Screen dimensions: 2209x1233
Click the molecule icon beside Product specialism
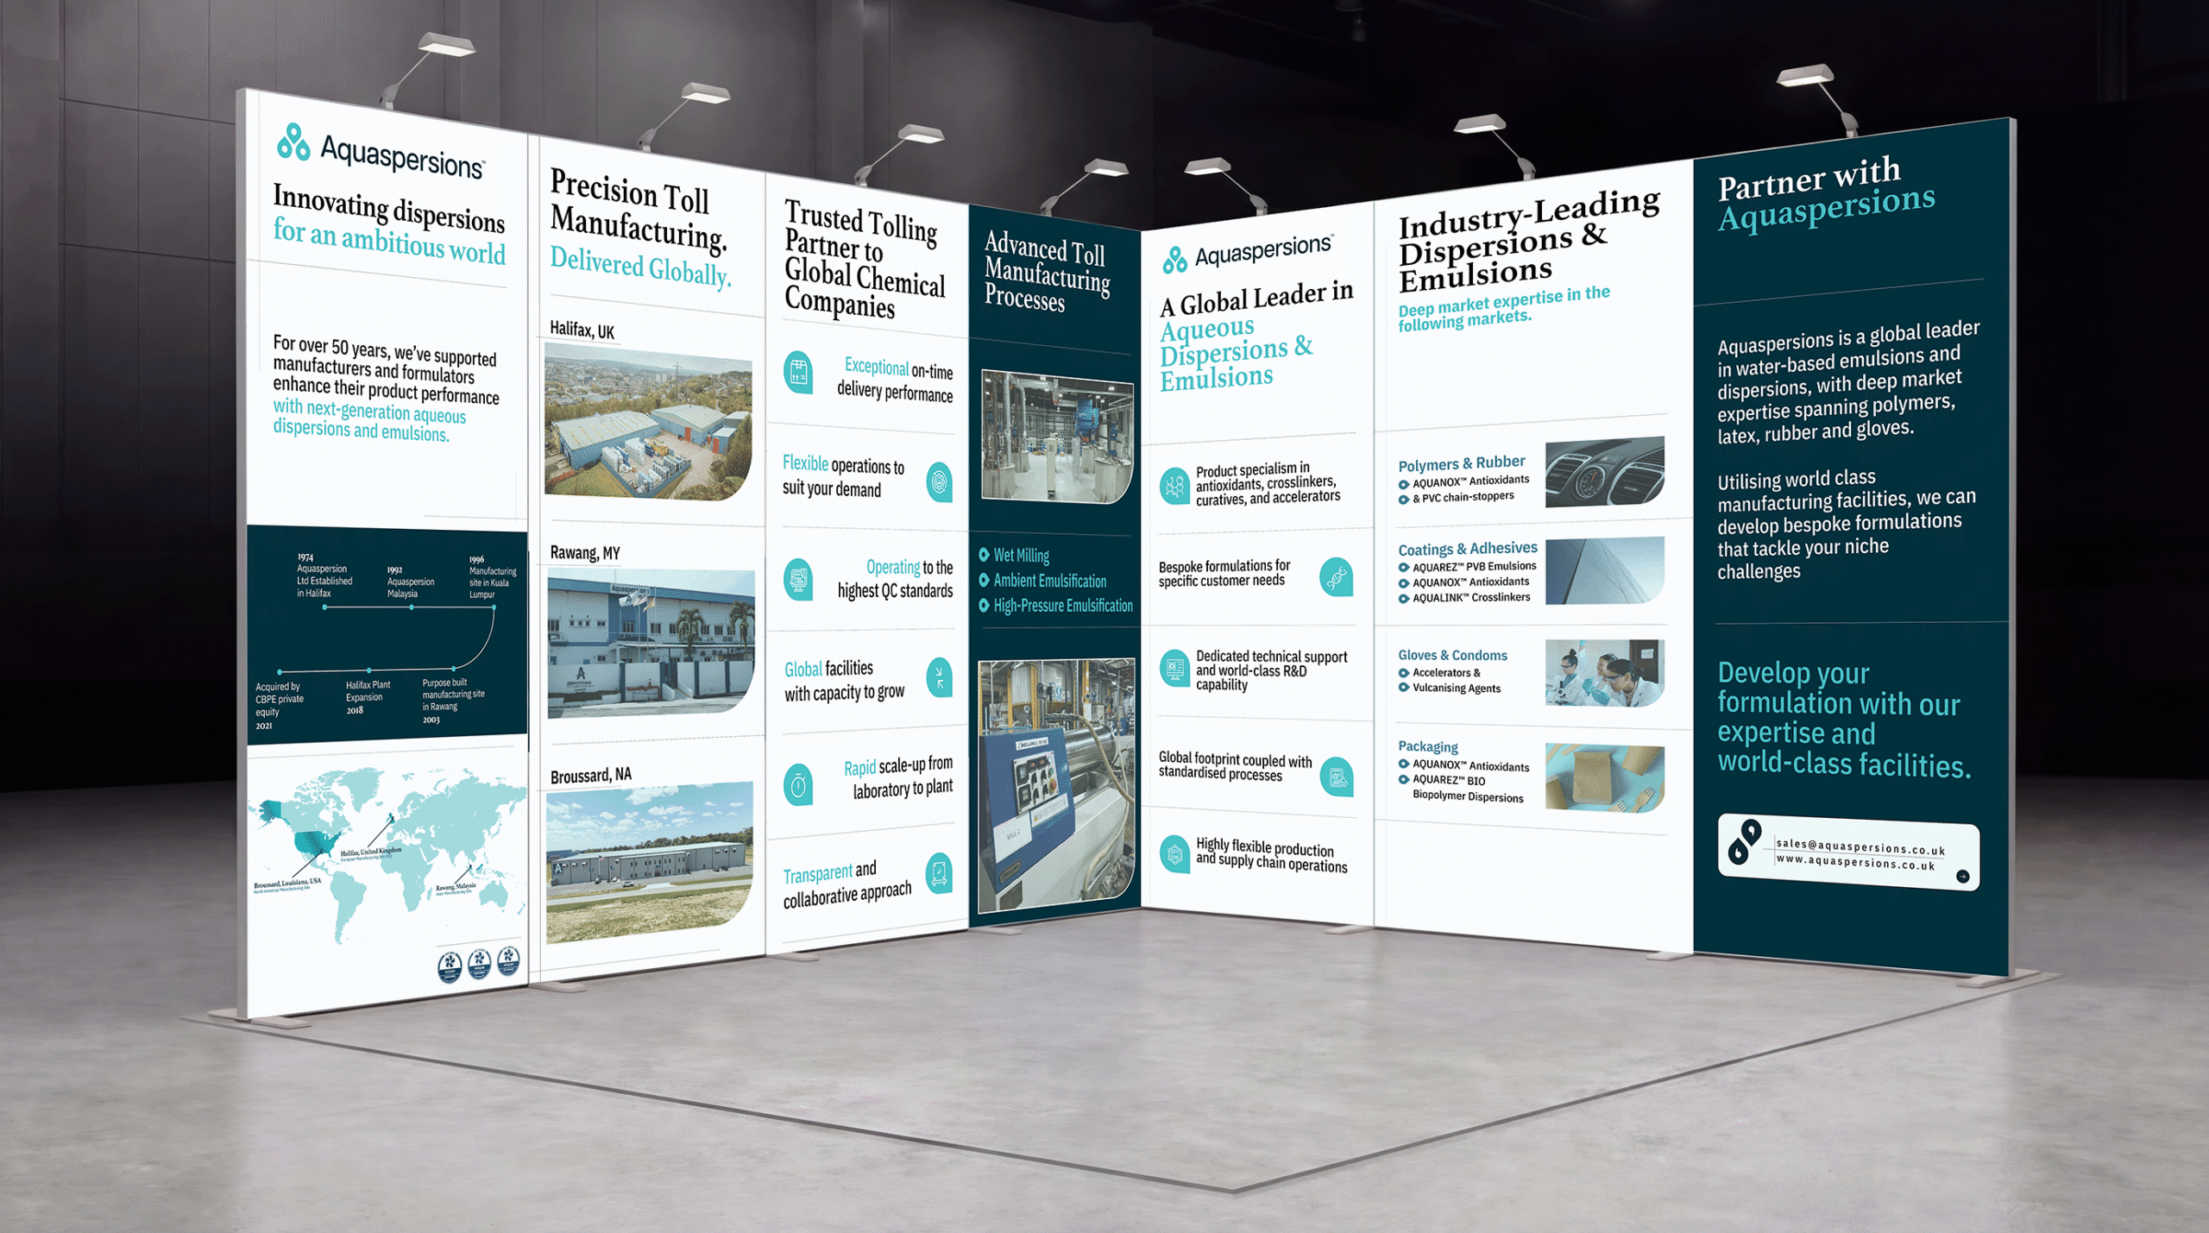1174,487
